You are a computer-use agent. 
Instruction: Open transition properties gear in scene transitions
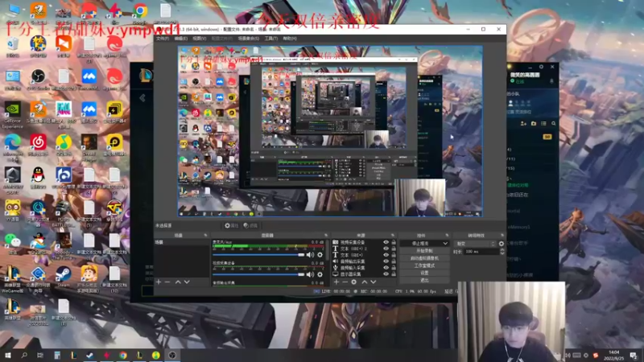point(501,244)
